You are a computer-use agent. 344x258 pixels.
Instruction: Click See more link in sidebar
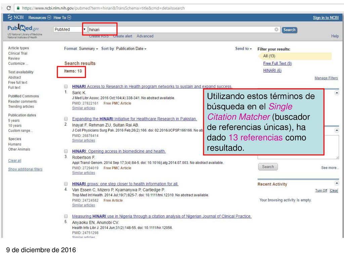click(x=330, y=168)
